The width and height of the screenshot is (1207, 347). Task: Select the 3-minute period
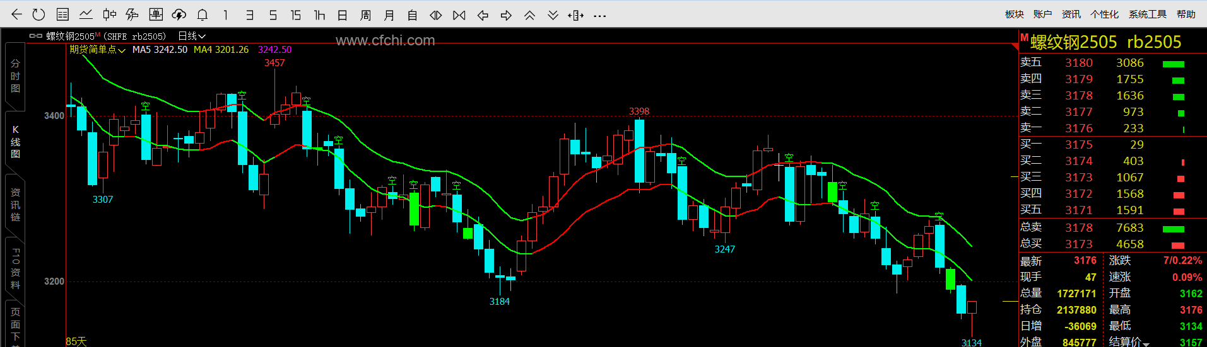[250, 14]
